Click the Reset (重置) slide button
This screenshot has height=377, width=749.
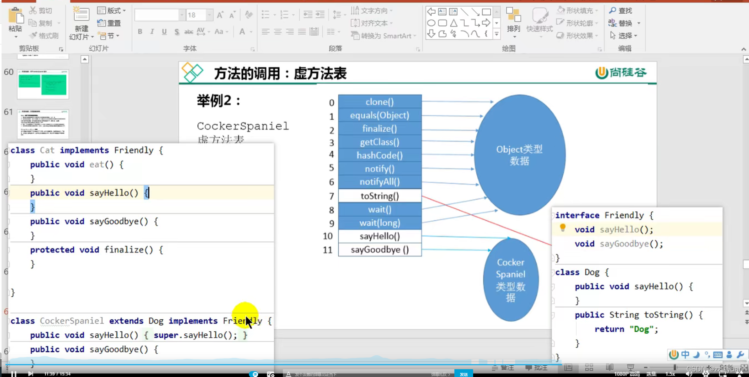[x=109, y=23]
